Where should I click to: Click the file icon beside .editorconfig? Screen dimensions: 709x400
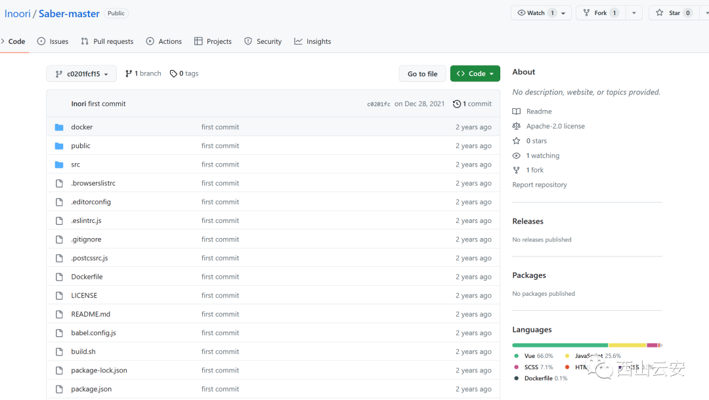coord(59,202)
